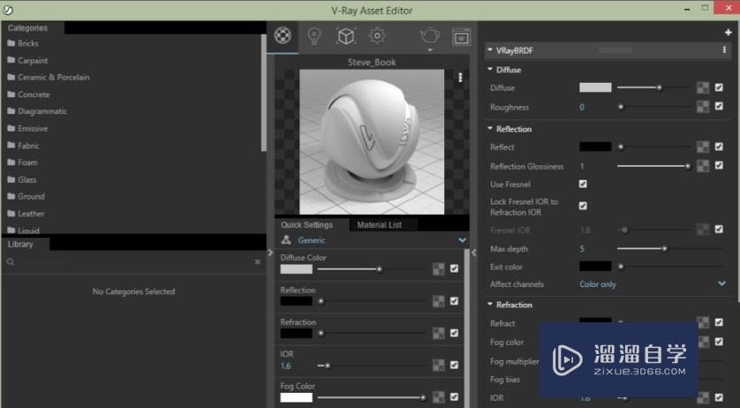Click the Fog Color white swatch
Viewport: 740px width, 408px height.
tap(296, 397)
